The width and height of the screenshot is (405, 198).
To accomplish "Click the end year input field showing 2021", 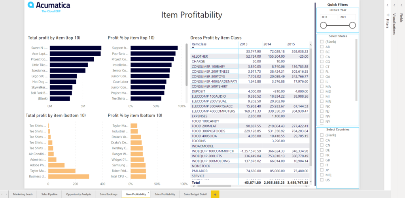I will coord(347,17).
